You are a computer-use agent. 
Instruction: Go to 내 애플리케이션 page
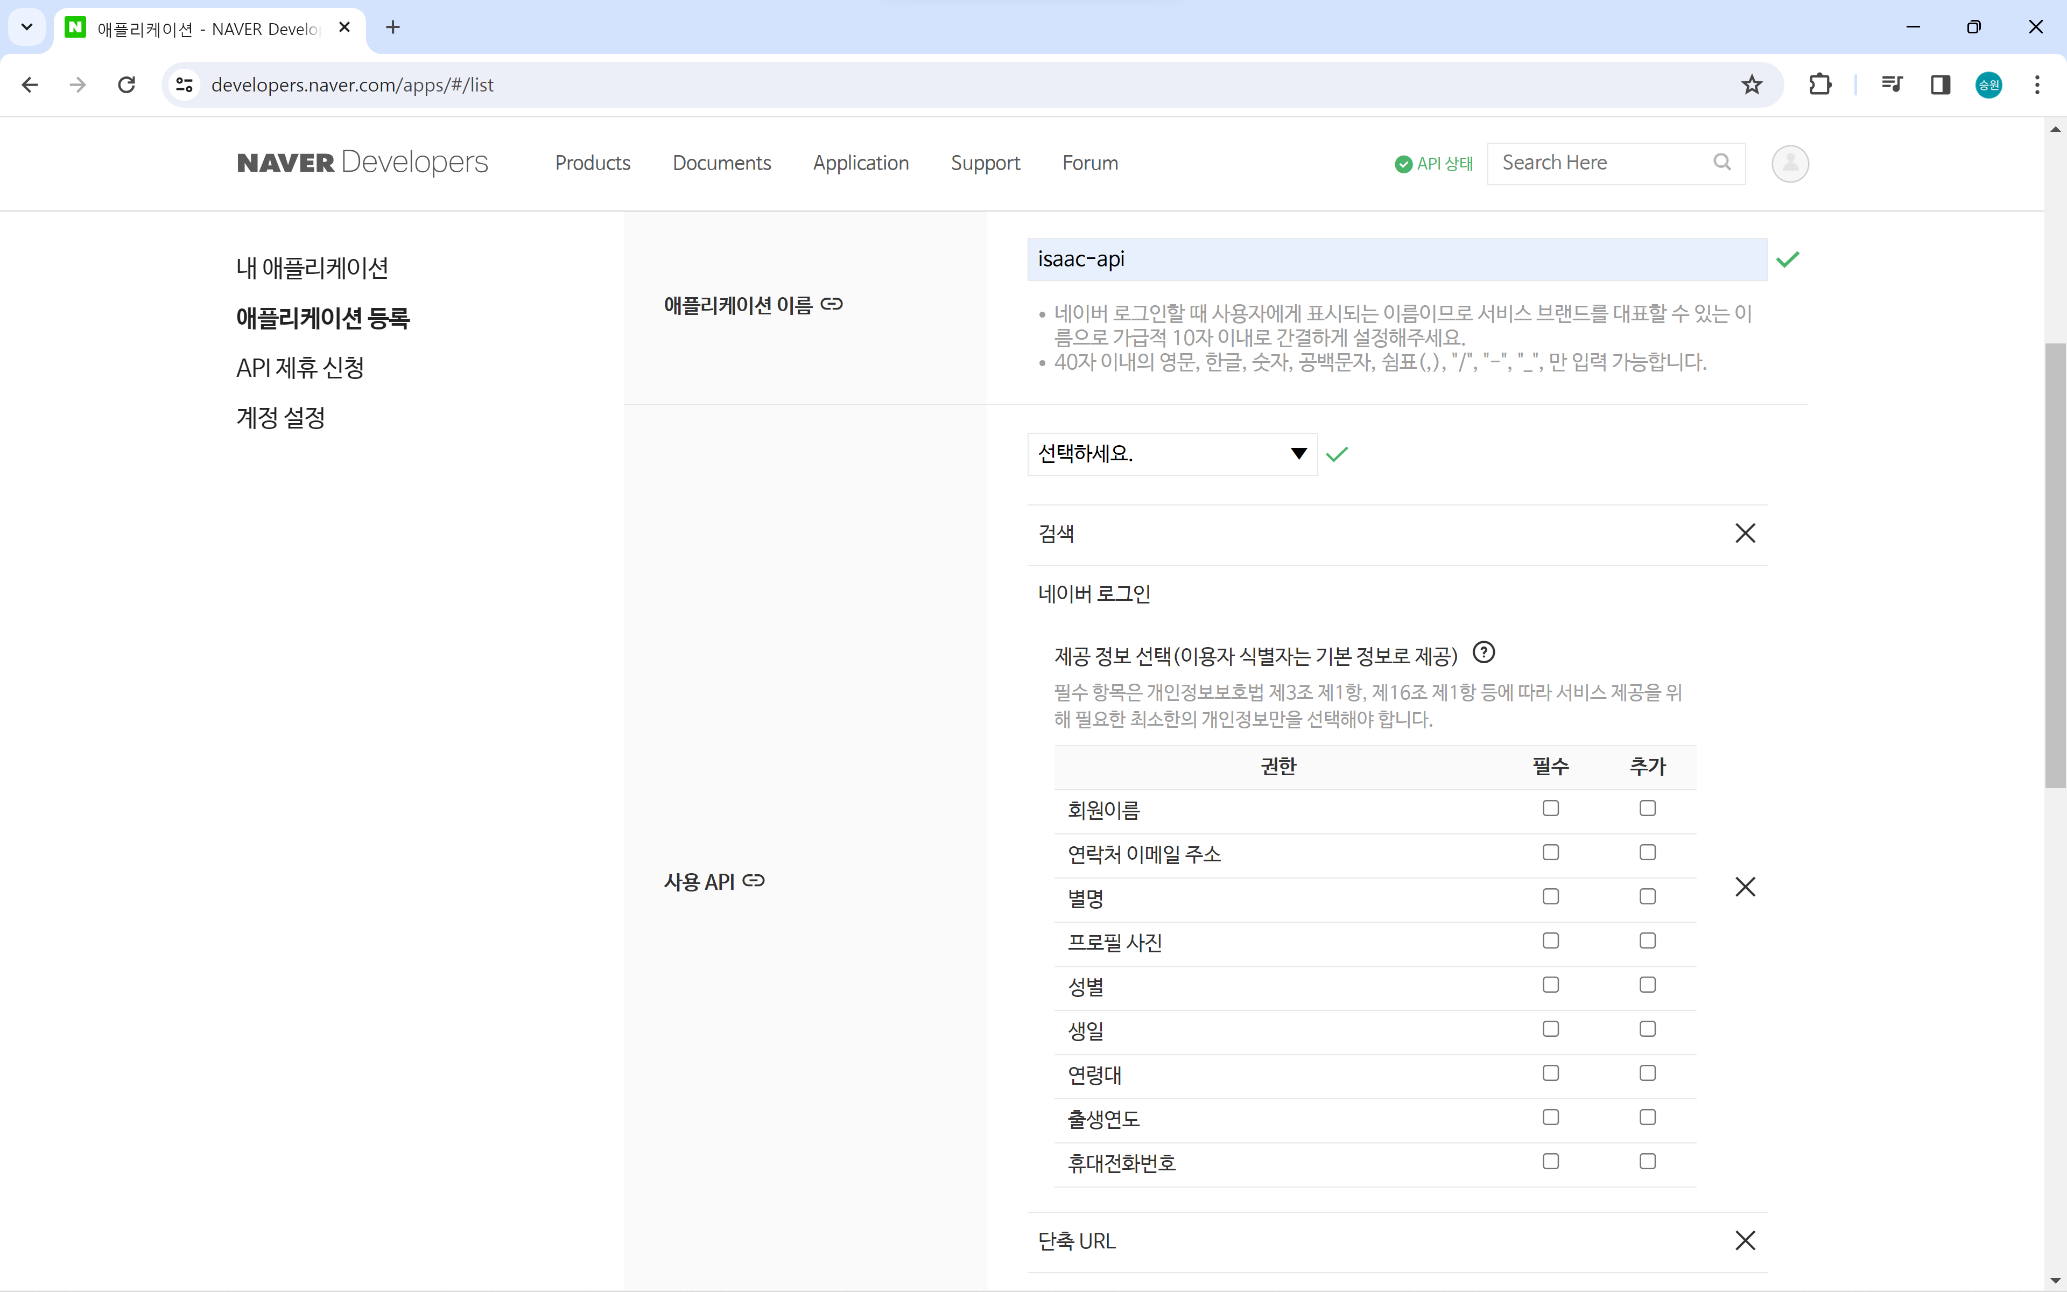pyautogui.click(x=312, y=268)
